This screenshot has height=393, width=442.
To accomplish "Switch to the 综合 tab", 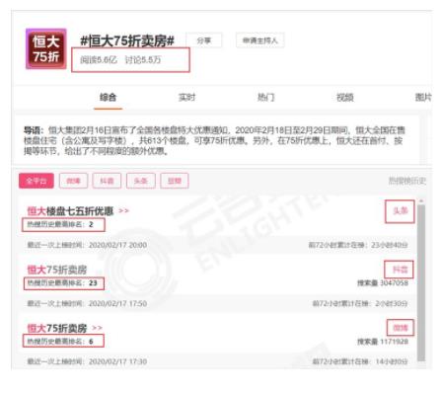I will (x=108, y=98).
